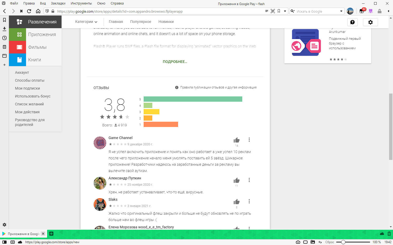Switch to Приложения section
The width and height of the screenshot is (393, 245).
[x=35, y=35]
